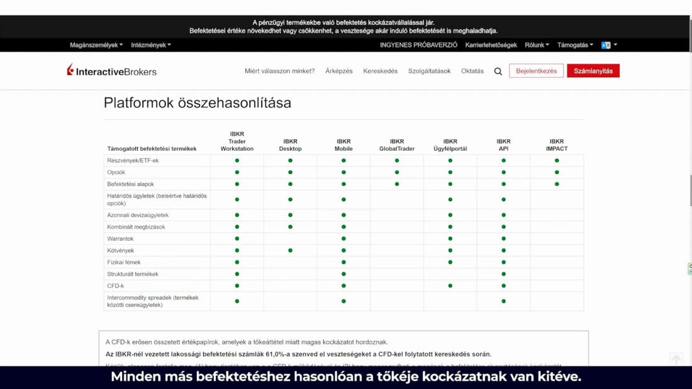This screenshot has height=389, width=692.
Task: Click the language translate icon
Action: click(x=606, y=45)
